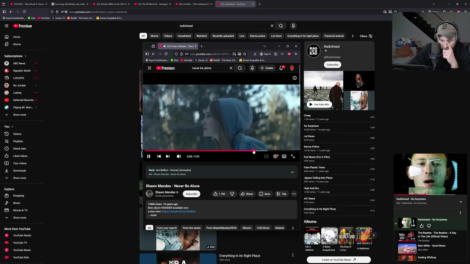Toggle closed captions in video player
470x264 pixels.
[x=267, y=157]
